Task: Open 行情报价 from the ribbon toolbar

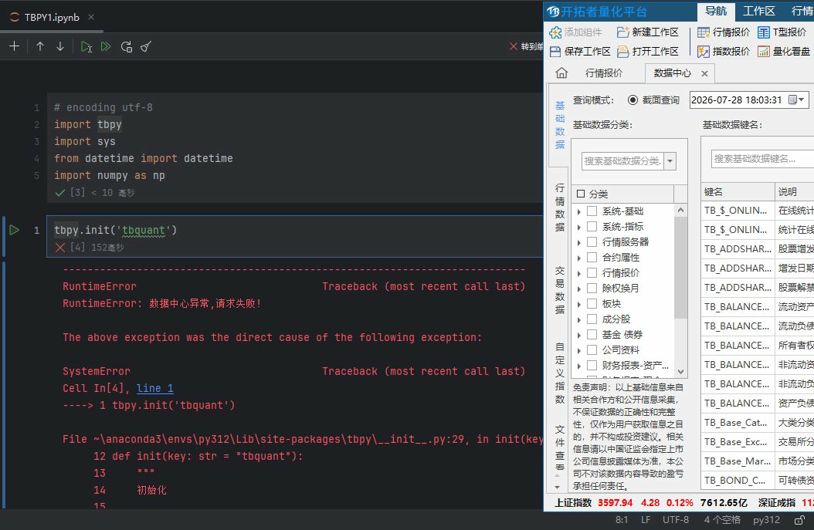Action: 724,32
